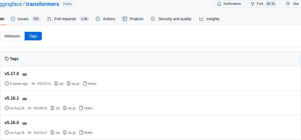Click Notes file icon for v5.17.0

coord(85,83)
